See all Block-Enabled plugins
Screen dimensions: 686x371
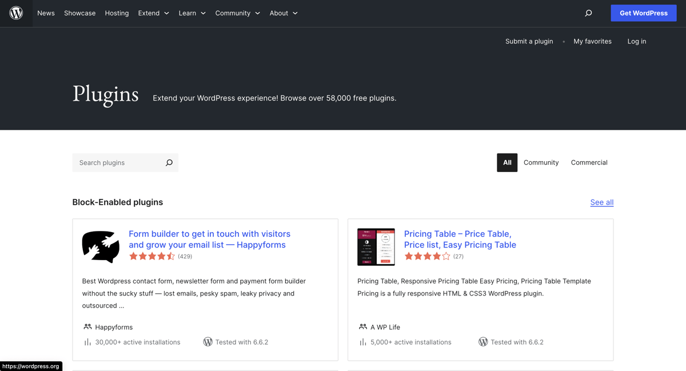click(602, 202)
